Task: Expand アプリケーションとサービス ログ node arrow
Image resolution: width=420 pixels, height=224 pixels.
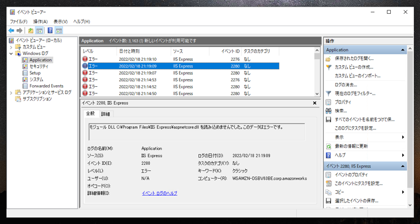Action: click(11, 93)
